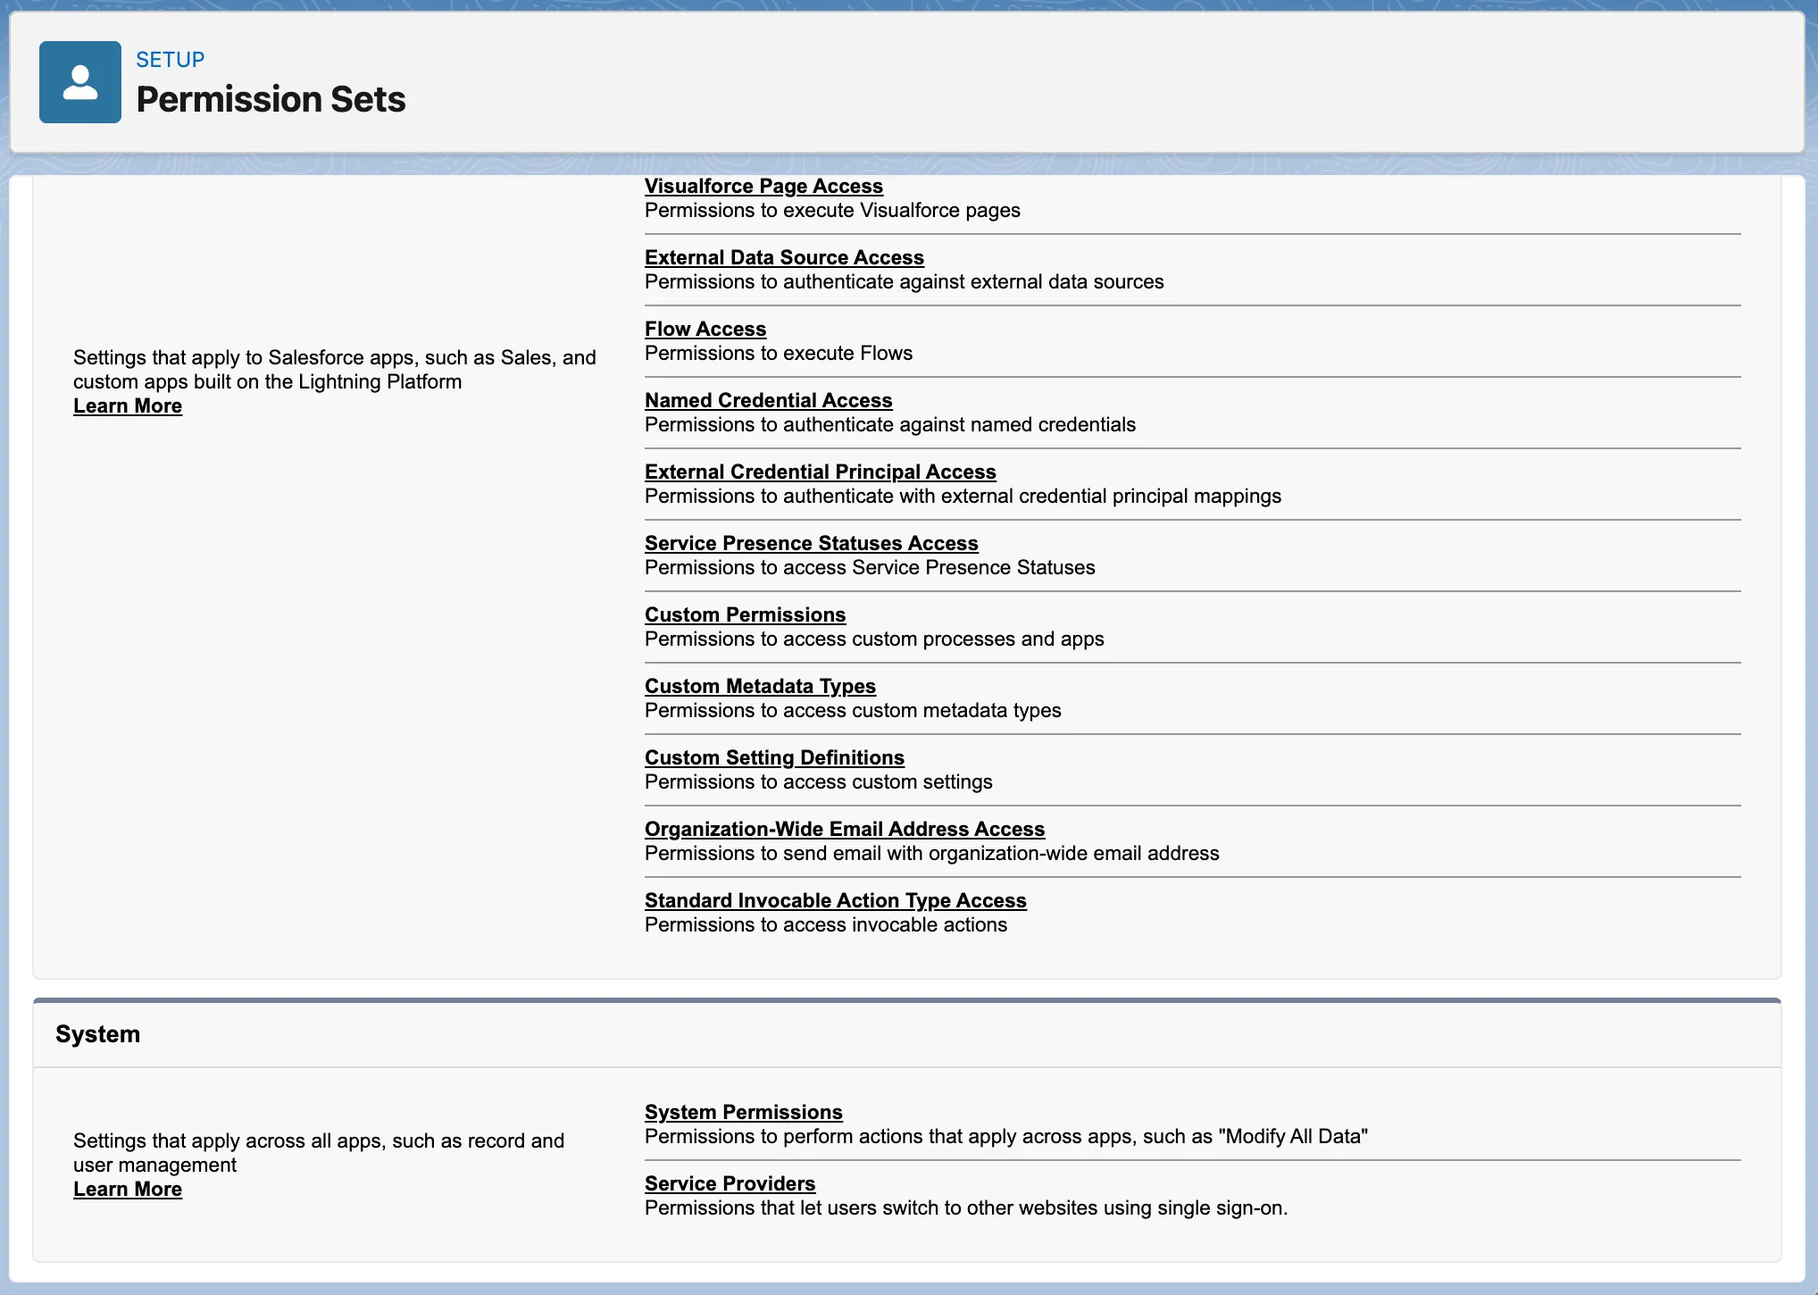
Task: Click the System section heading
Action: click(x=98, y=1034)
